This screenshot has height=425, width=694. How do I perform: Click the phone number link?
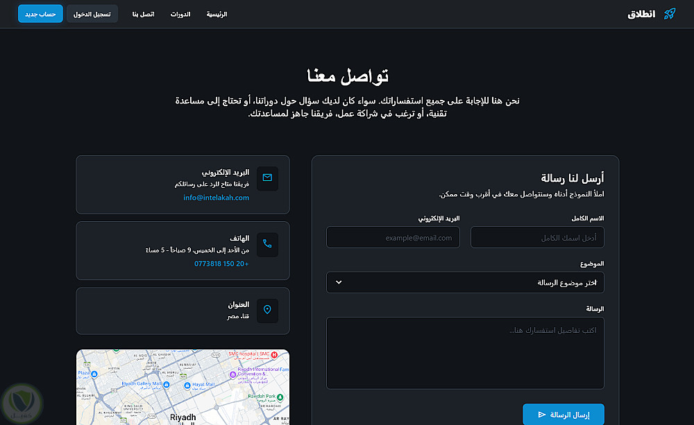pyautogui.click(x=221, y=263)
